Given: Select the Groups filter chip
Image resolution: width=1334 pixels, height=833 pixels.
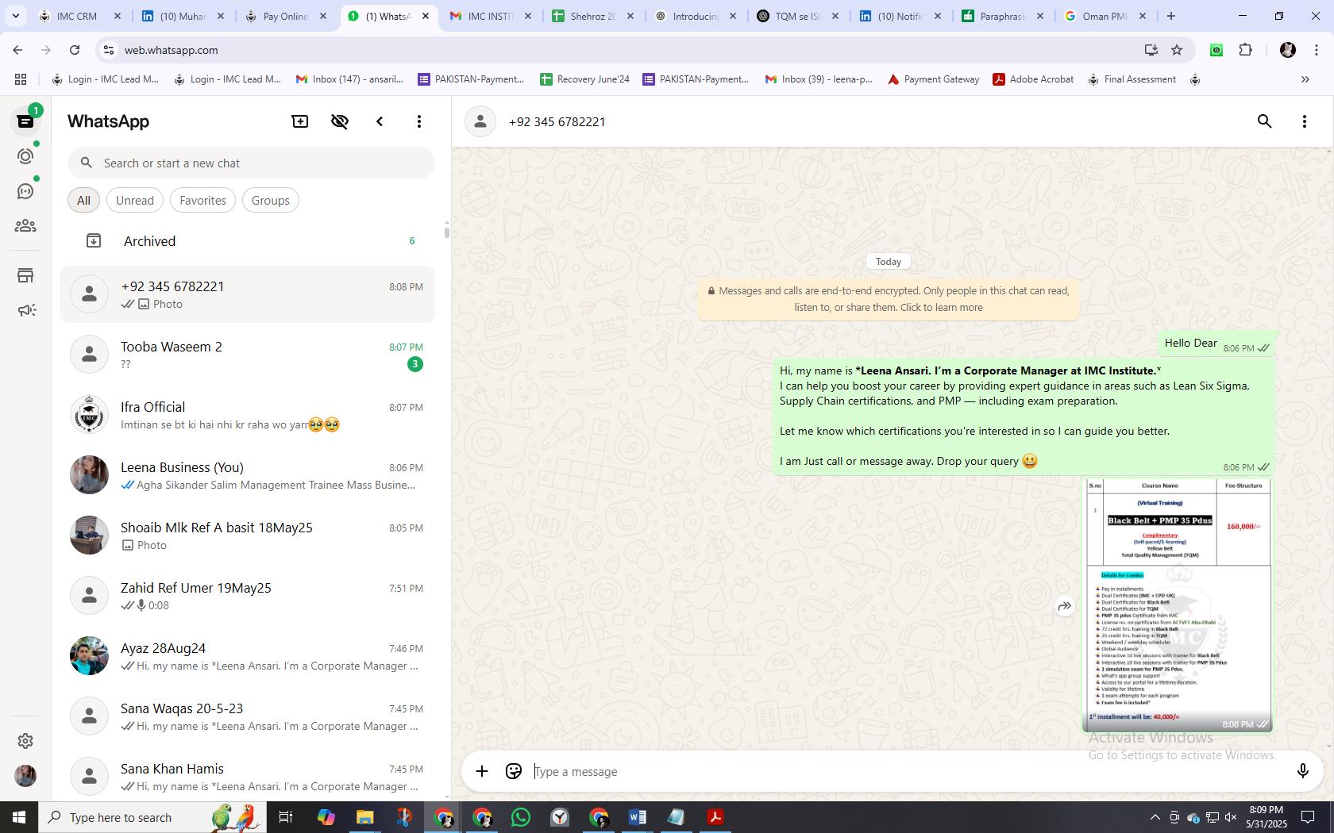Looking at the screenshot, I should tap(271, 201).
